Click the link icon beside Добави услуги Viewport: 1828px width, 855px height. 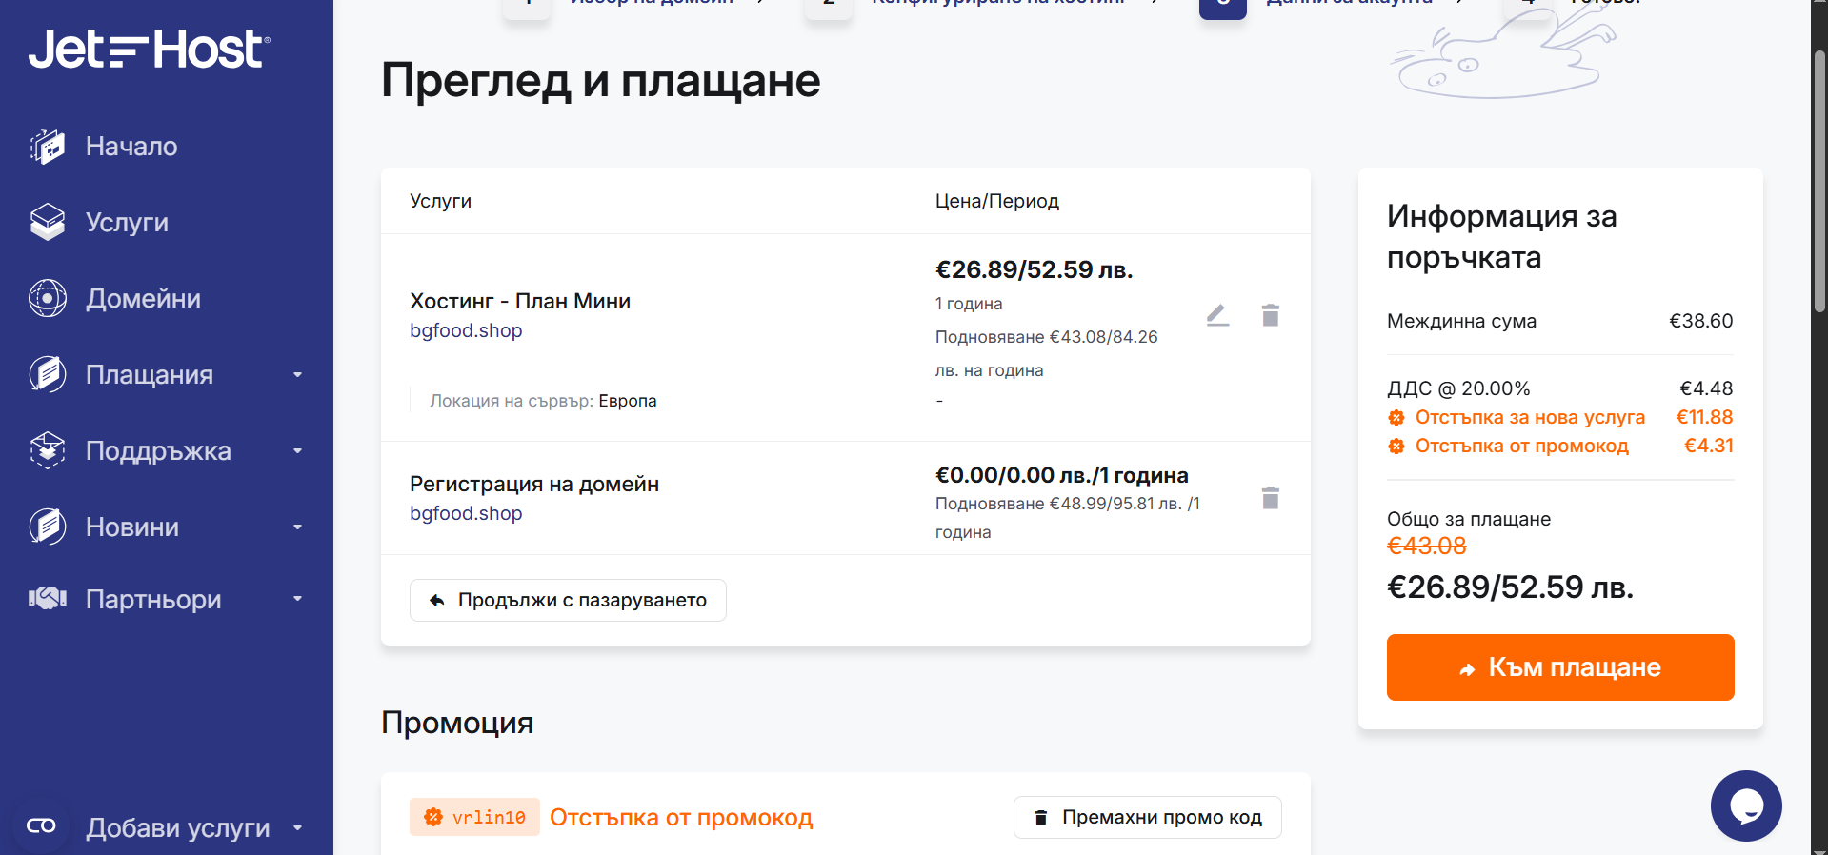(x=41, y=825)
